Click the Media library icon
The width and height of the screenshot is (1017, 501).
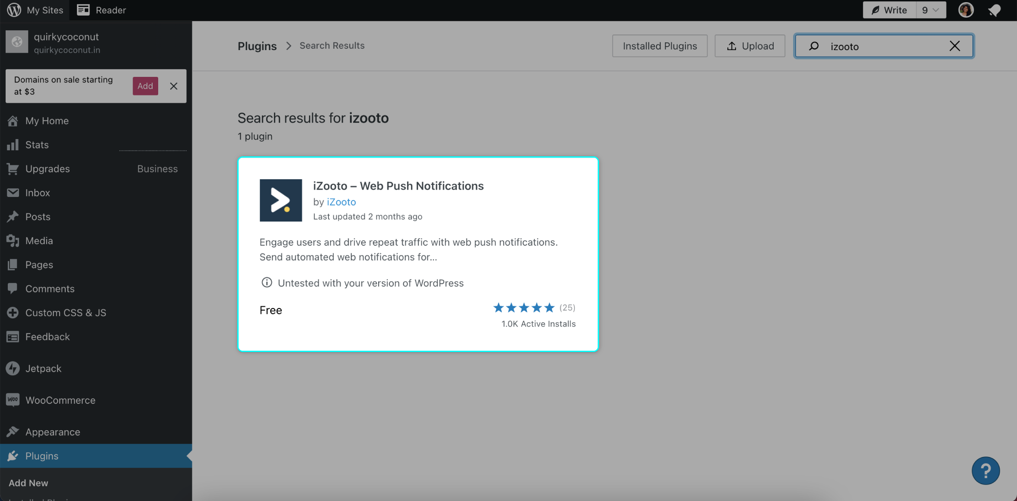[13, 241]
